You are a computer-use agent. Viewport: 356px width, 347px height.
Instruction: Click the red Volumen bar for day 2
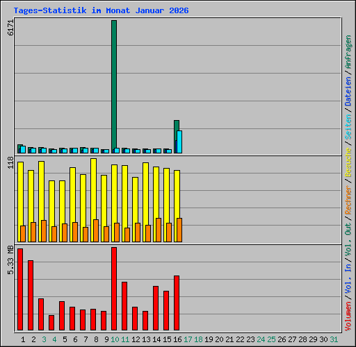click(x=31, y=295)
